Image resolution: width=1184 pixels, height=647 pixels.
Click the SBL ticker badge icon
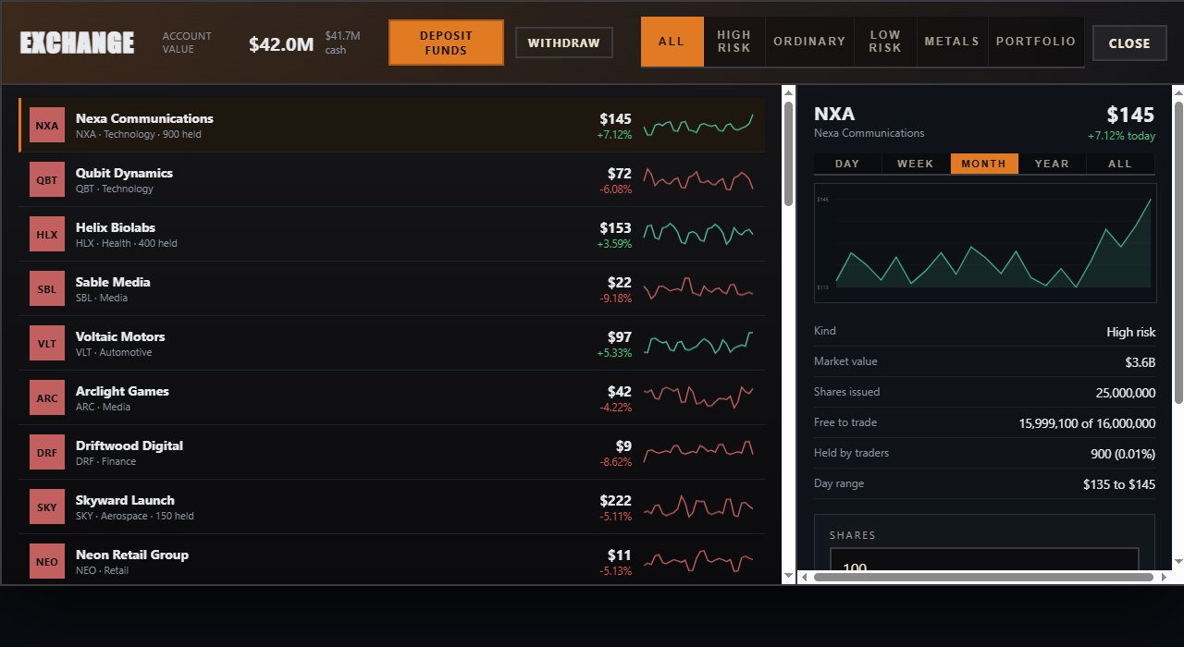pos(47,288)
